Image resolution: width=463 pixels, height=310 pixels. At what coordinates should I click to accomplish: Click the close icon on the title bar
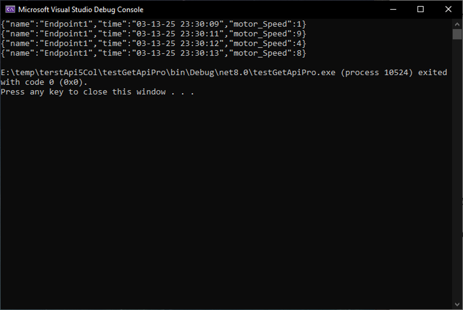pos(447,9)
